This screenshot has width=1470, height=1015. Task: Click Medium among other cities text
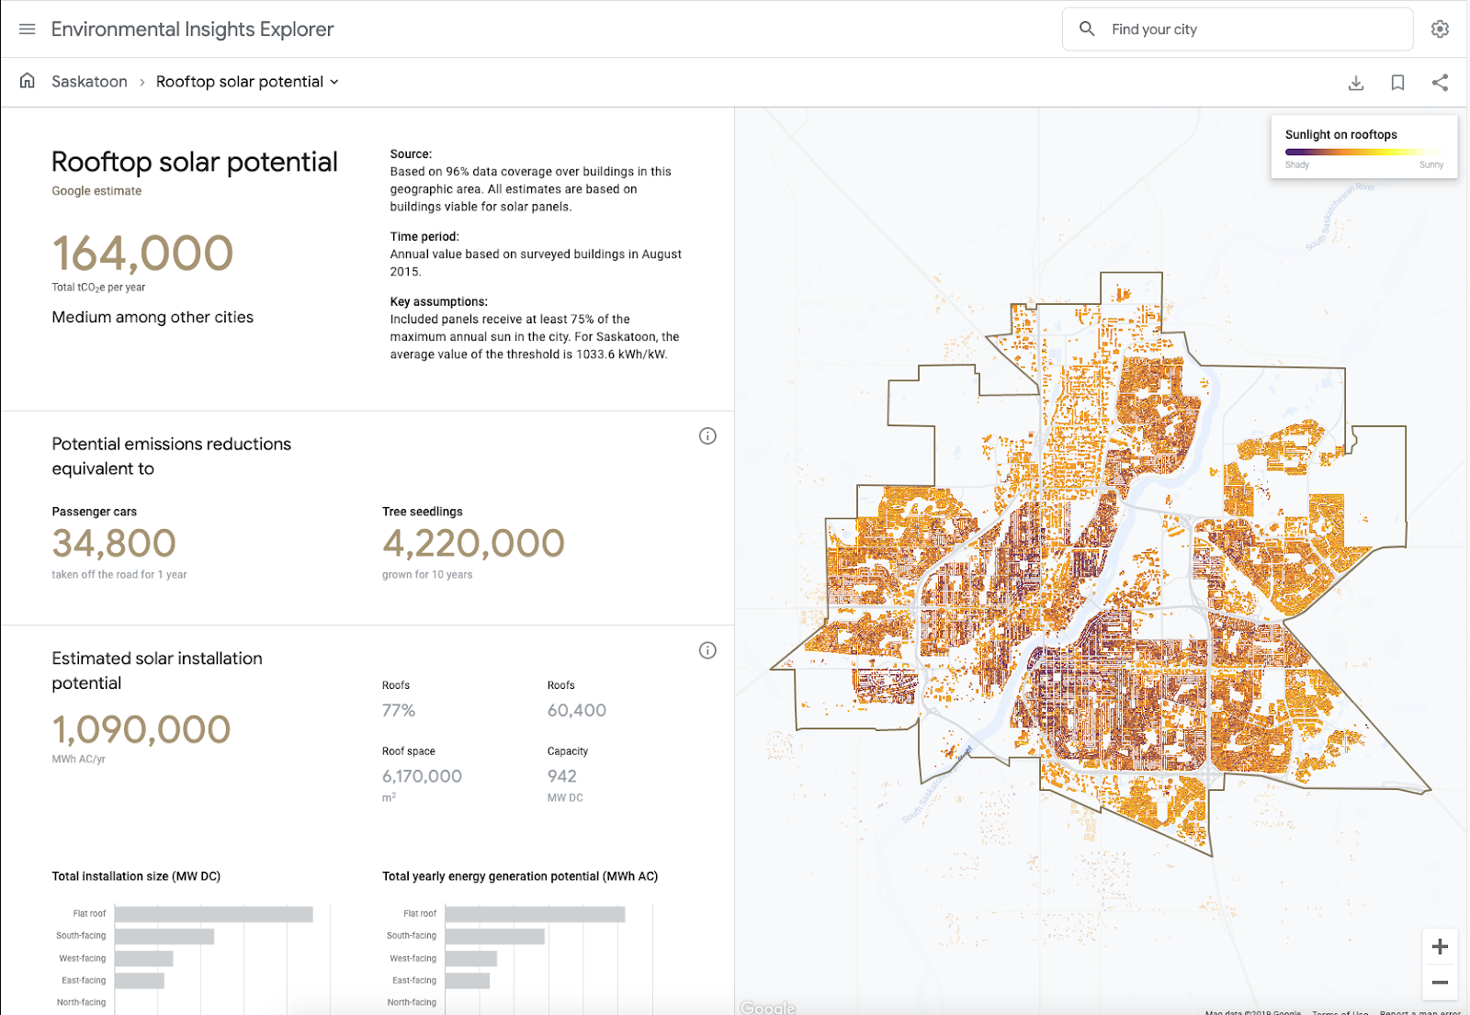click(153, 317)
